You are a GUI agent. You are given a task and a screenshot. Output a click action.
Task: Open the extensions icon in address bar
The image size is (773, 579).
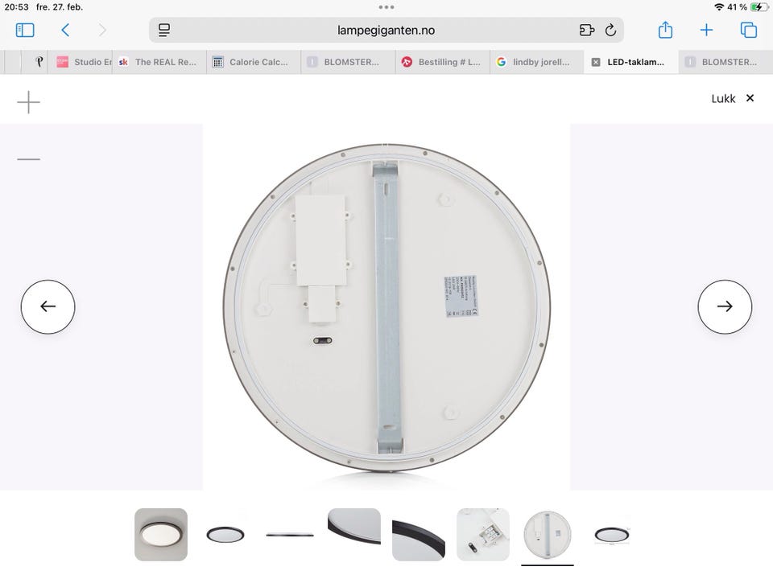pos(587,30)
